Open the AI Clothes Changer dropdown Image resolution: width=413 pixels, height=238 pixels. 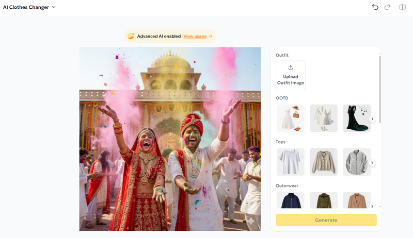(x=29, y=7)
